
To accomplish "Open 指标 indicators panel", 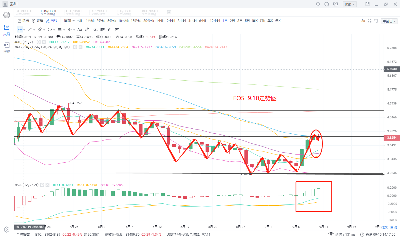I will (23, 21).
